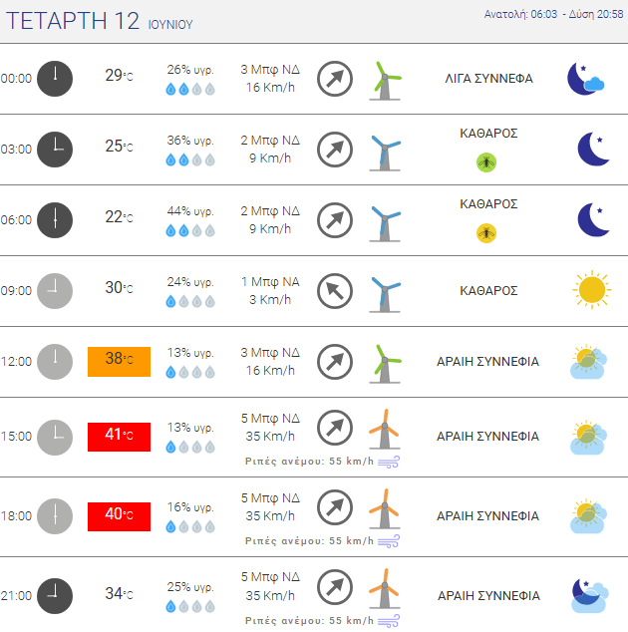Click the wind direction arrow at 09:00
Viewport: 628px width, 632px height.
[335, 291]
